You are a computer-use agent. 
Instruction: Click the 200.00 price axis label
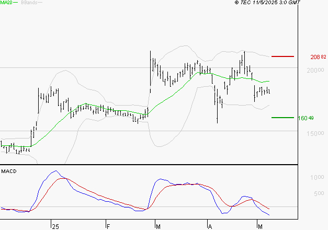tap(315, 70)
